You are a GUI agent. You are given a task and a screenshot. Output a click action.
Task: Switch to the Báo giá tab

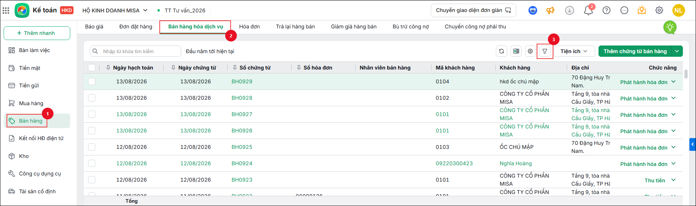94,27
